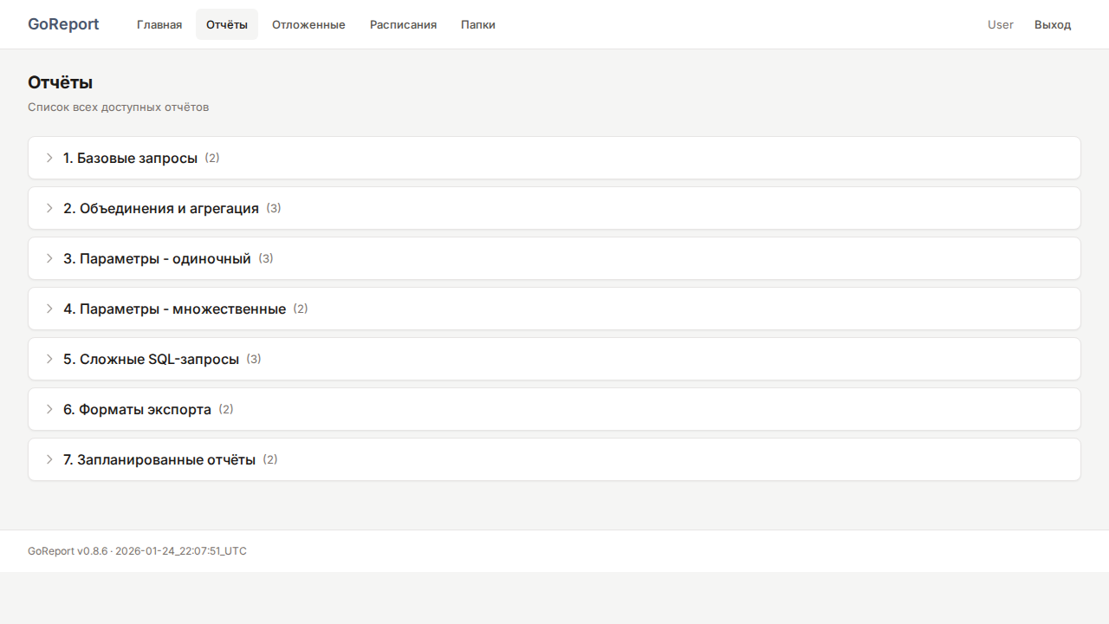Click the "6. Форматы экспорта" heading
1109x624 pixels.
(x=137, y=409)
